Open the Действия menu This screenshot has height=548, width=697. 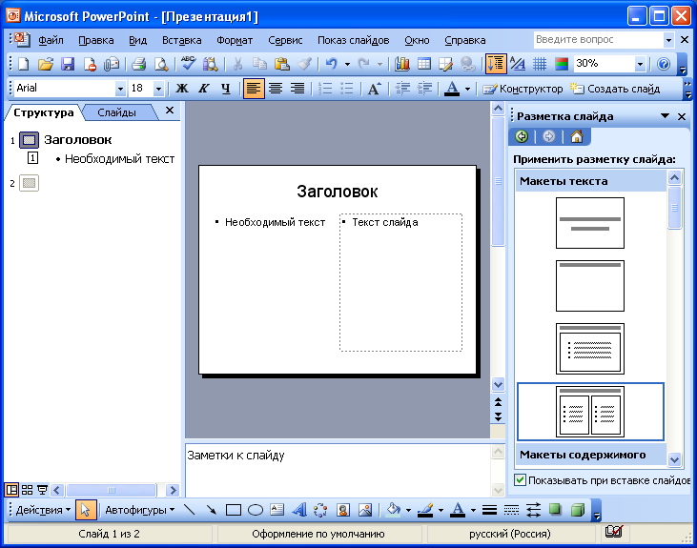(x=43, y=510)
